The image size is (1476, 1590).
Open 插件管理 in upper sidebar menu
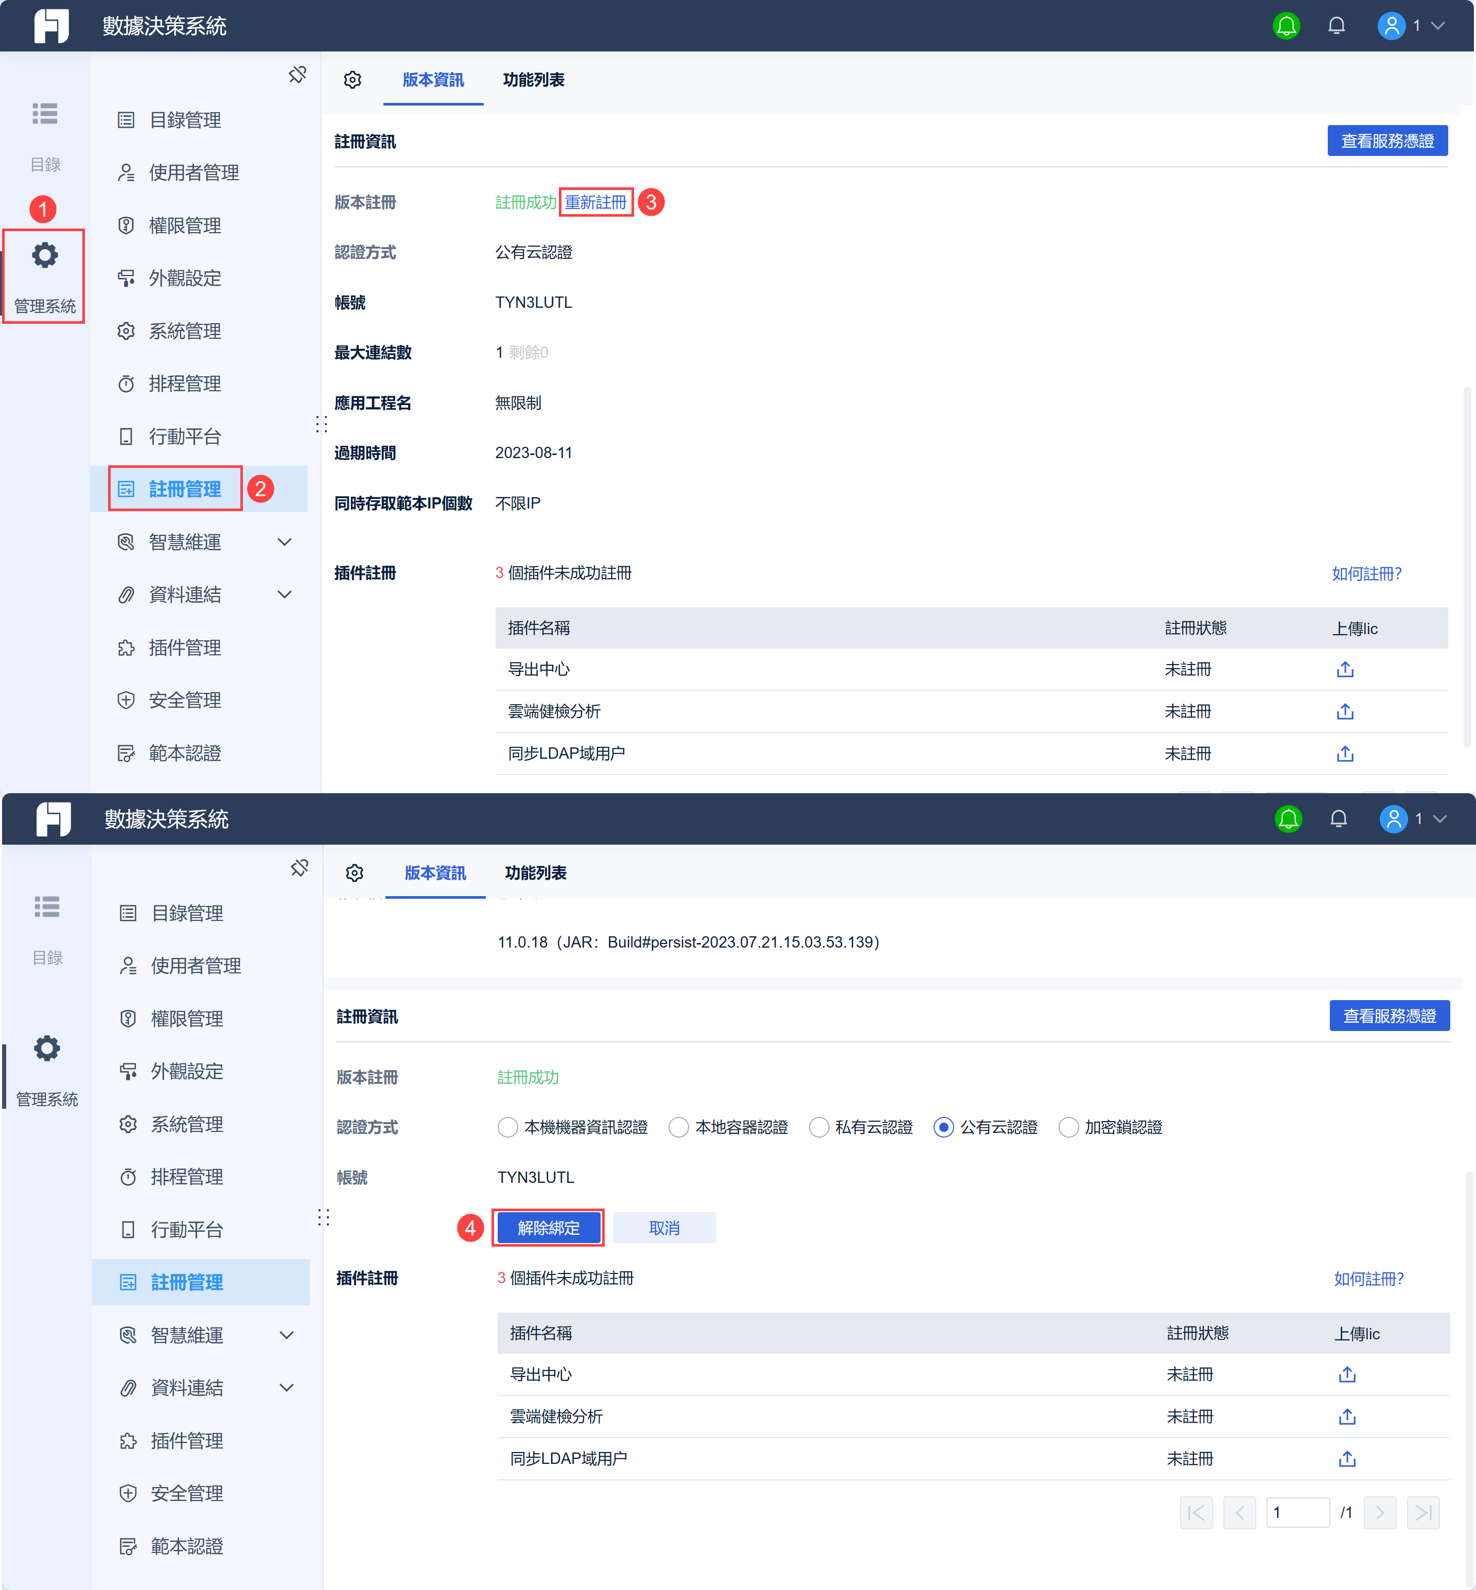click(184, 647)
